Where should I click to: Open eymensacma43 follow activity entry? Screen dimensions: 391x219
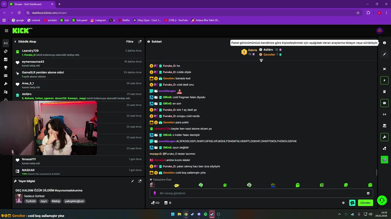coord(79,64)
